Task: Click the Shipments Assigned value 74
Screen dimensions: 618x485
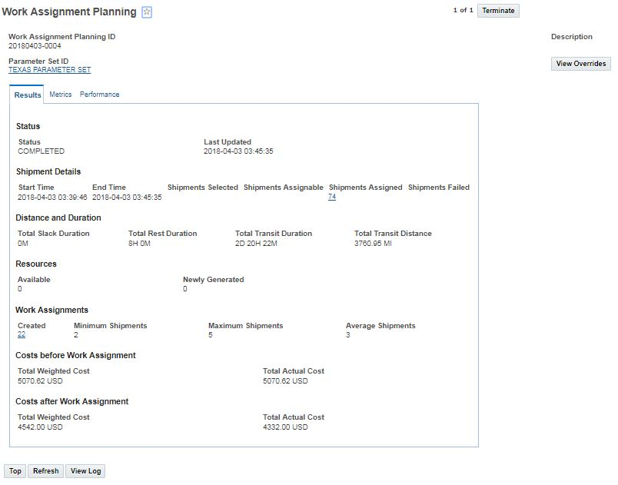Action: click(332, 197)
